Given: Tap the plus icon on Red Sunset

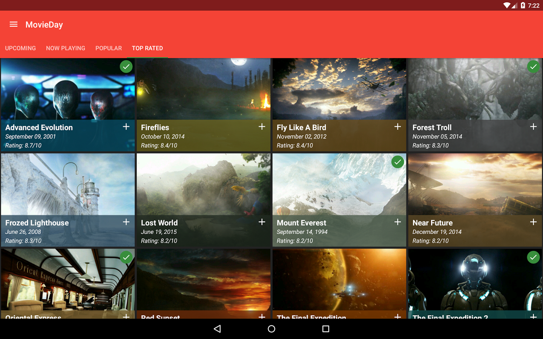Looking at the screenshot, I should (x=262, y=316).
